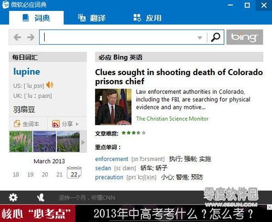
Task: Click the Weibo share icon
Action: (56, 124)
